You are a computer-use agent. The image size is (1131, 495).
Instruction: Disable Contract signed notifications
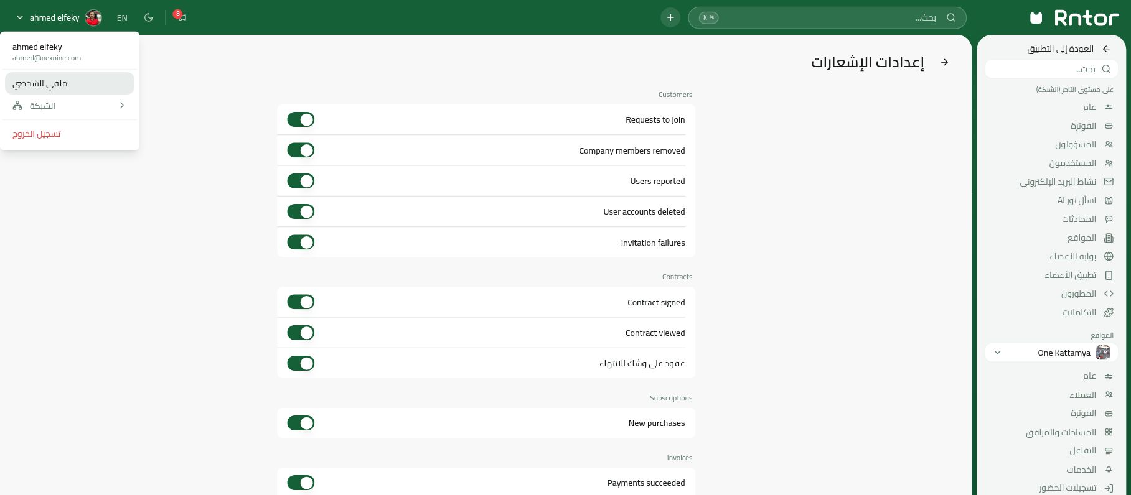(301, 302)
